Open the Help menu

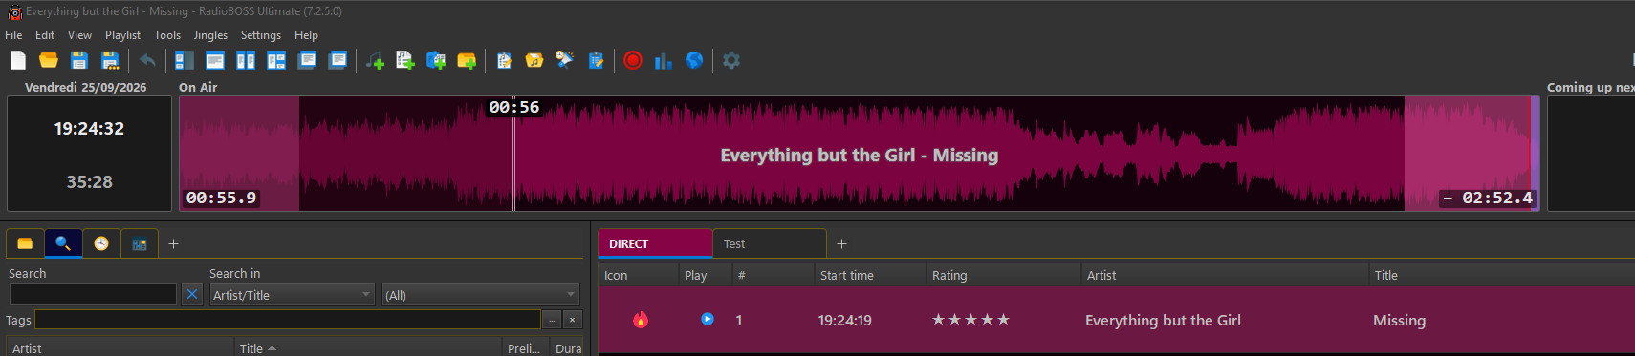pos(306,35)
